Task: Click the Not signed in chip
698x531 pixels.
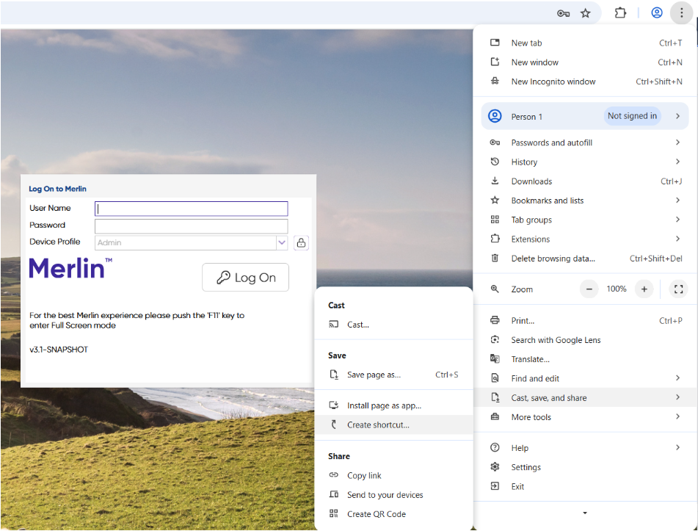Action: point(632,116)
